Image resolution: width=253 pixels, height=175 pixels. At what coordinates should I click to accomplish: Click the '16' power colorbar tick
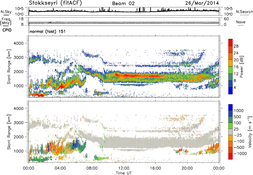coord(236,67)
